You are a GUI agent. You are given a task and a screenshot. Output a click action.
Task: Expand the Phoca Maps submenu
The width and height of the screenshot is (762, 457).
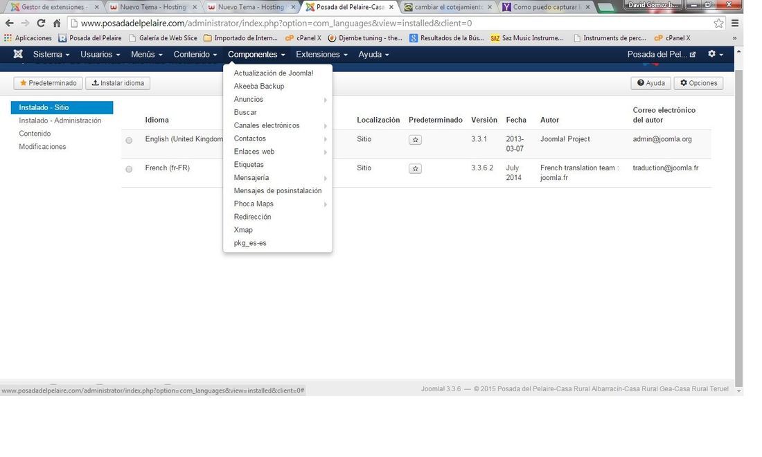click(x=278, y=204)
